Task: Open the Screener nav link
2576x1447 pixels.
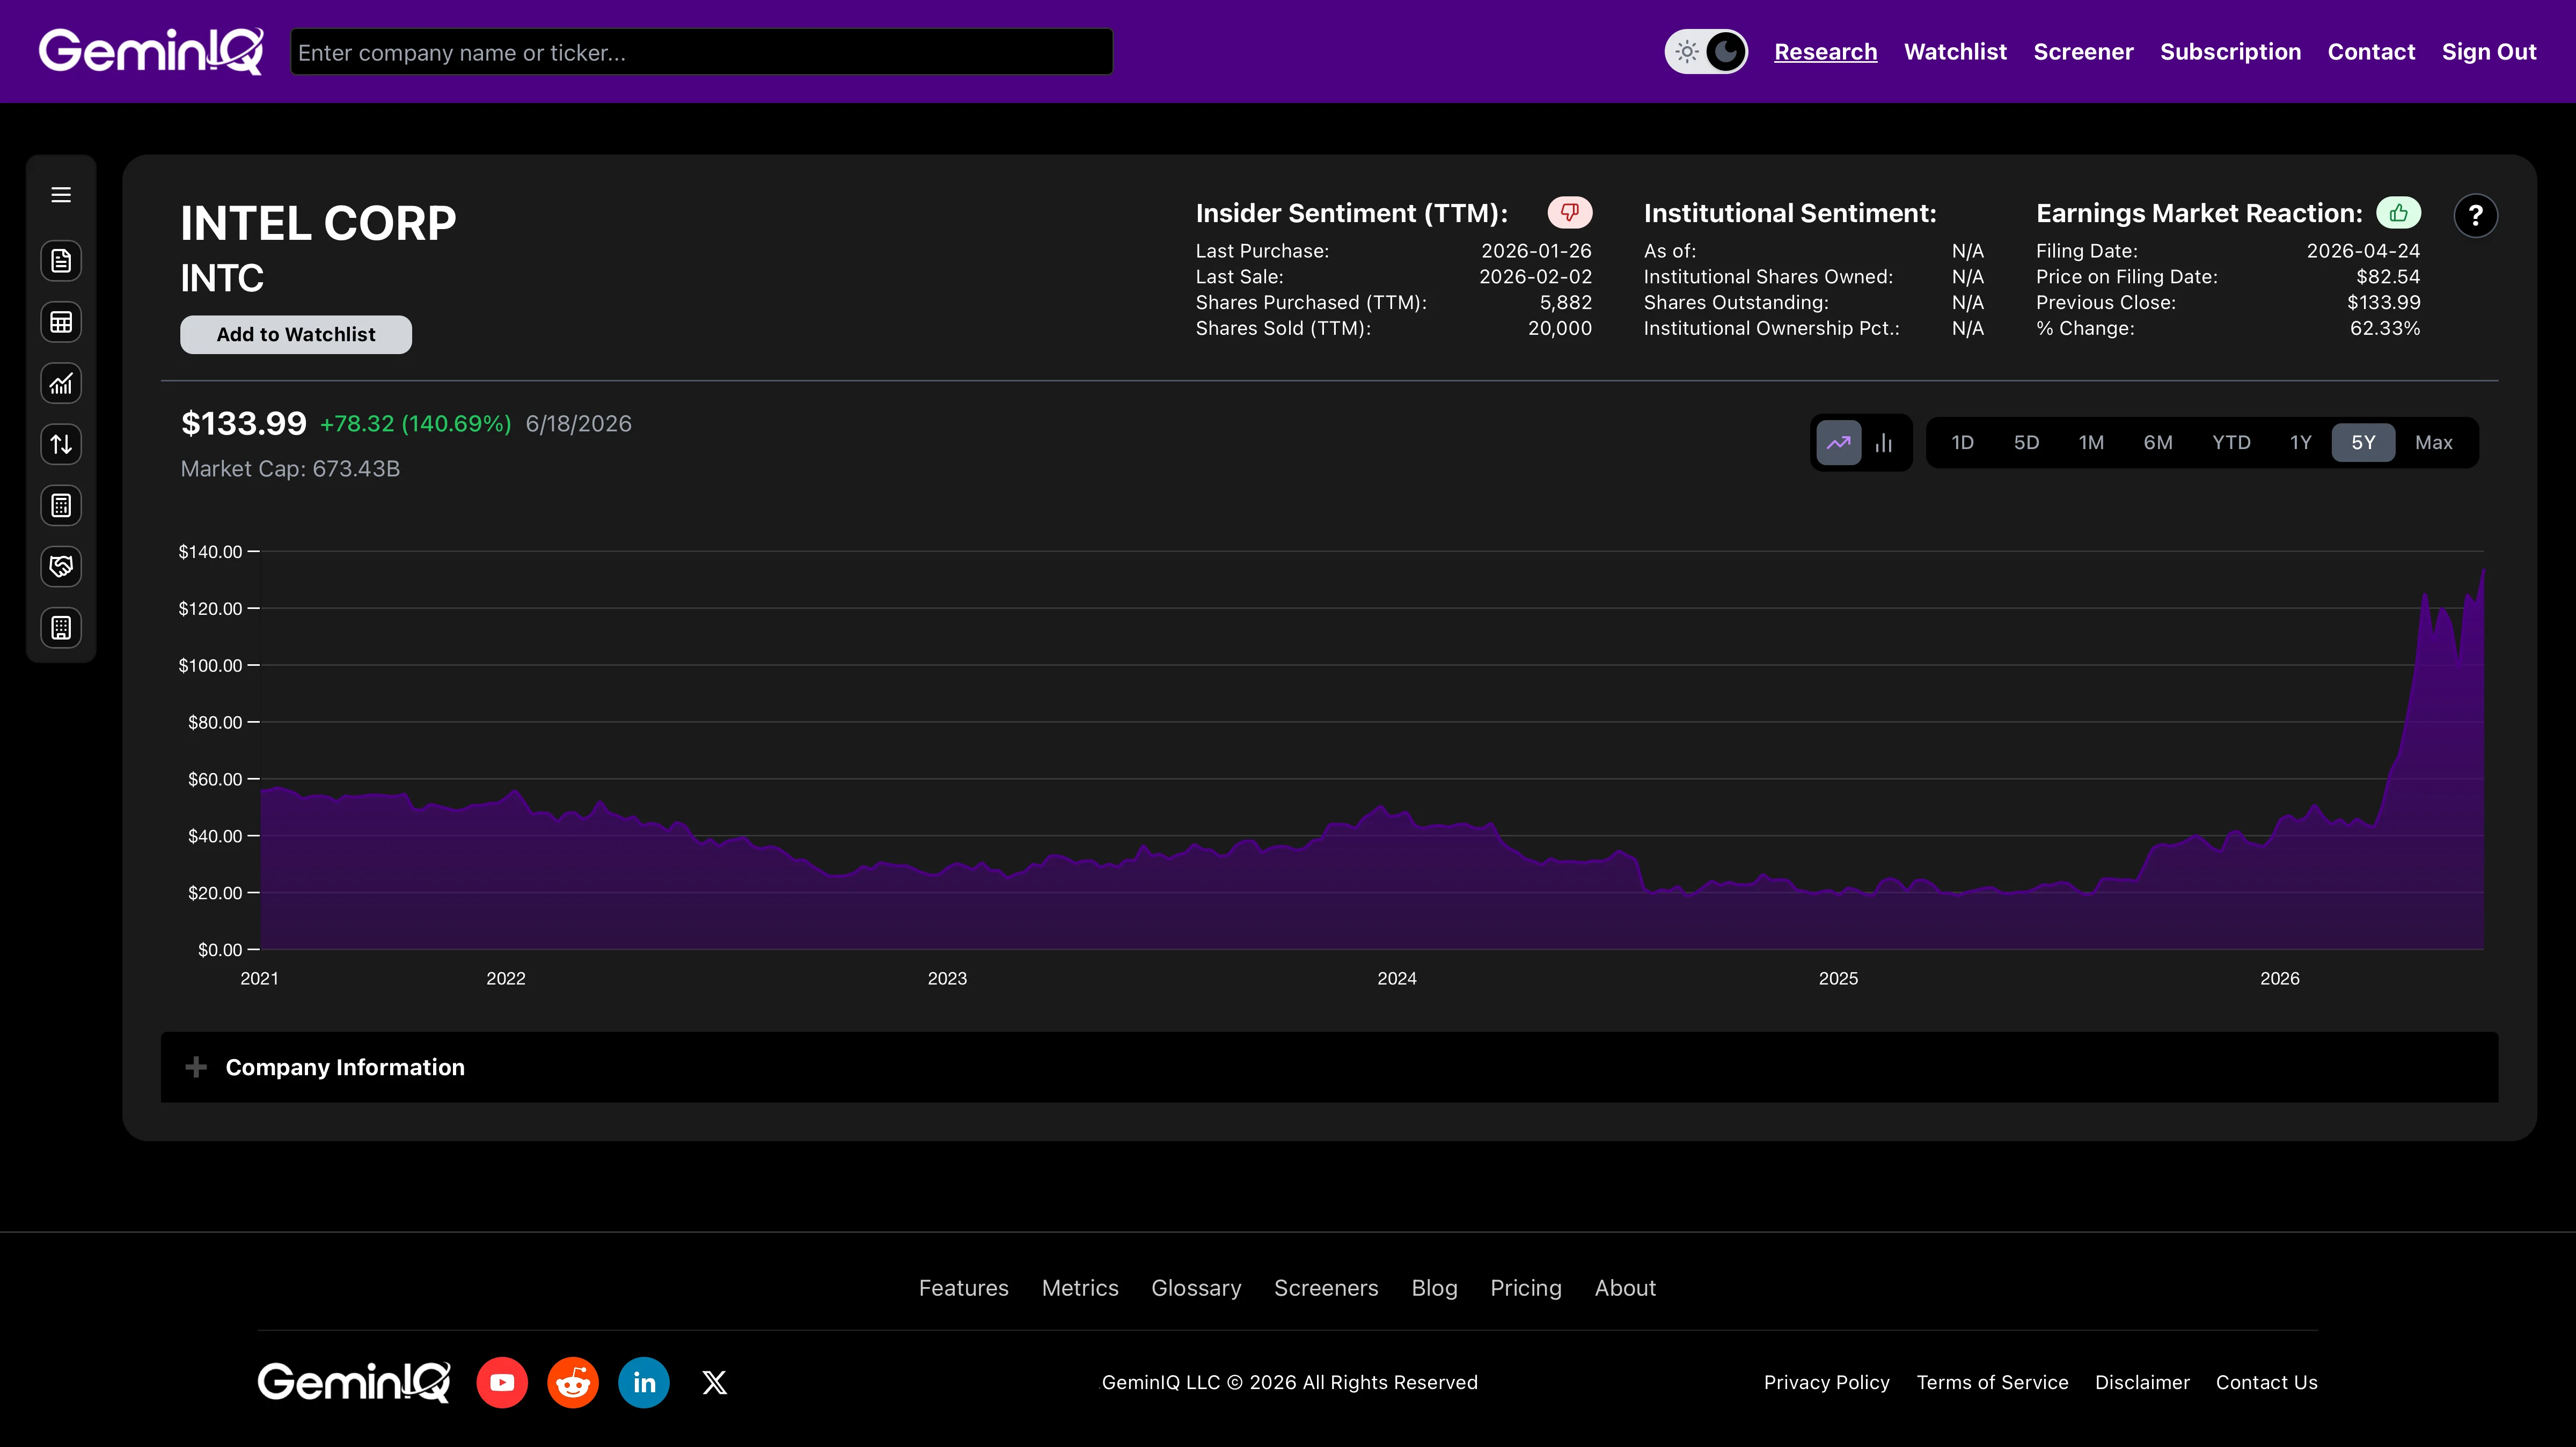Action: tap(2083, 52)
